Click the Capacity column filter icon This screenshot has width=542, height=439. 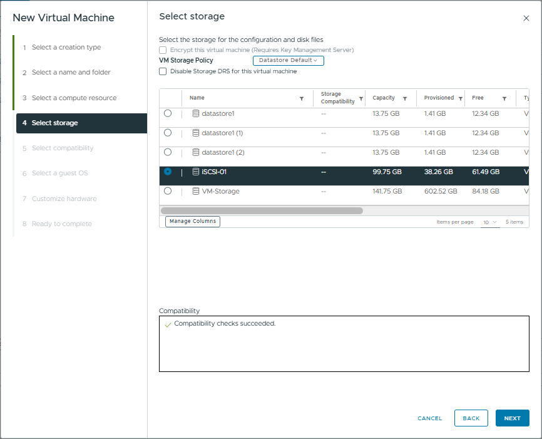pos(404,98)
